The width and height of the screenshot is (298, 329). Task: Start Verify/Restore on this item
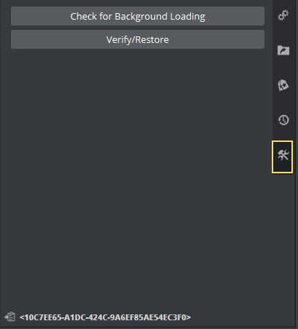point(138,39)
